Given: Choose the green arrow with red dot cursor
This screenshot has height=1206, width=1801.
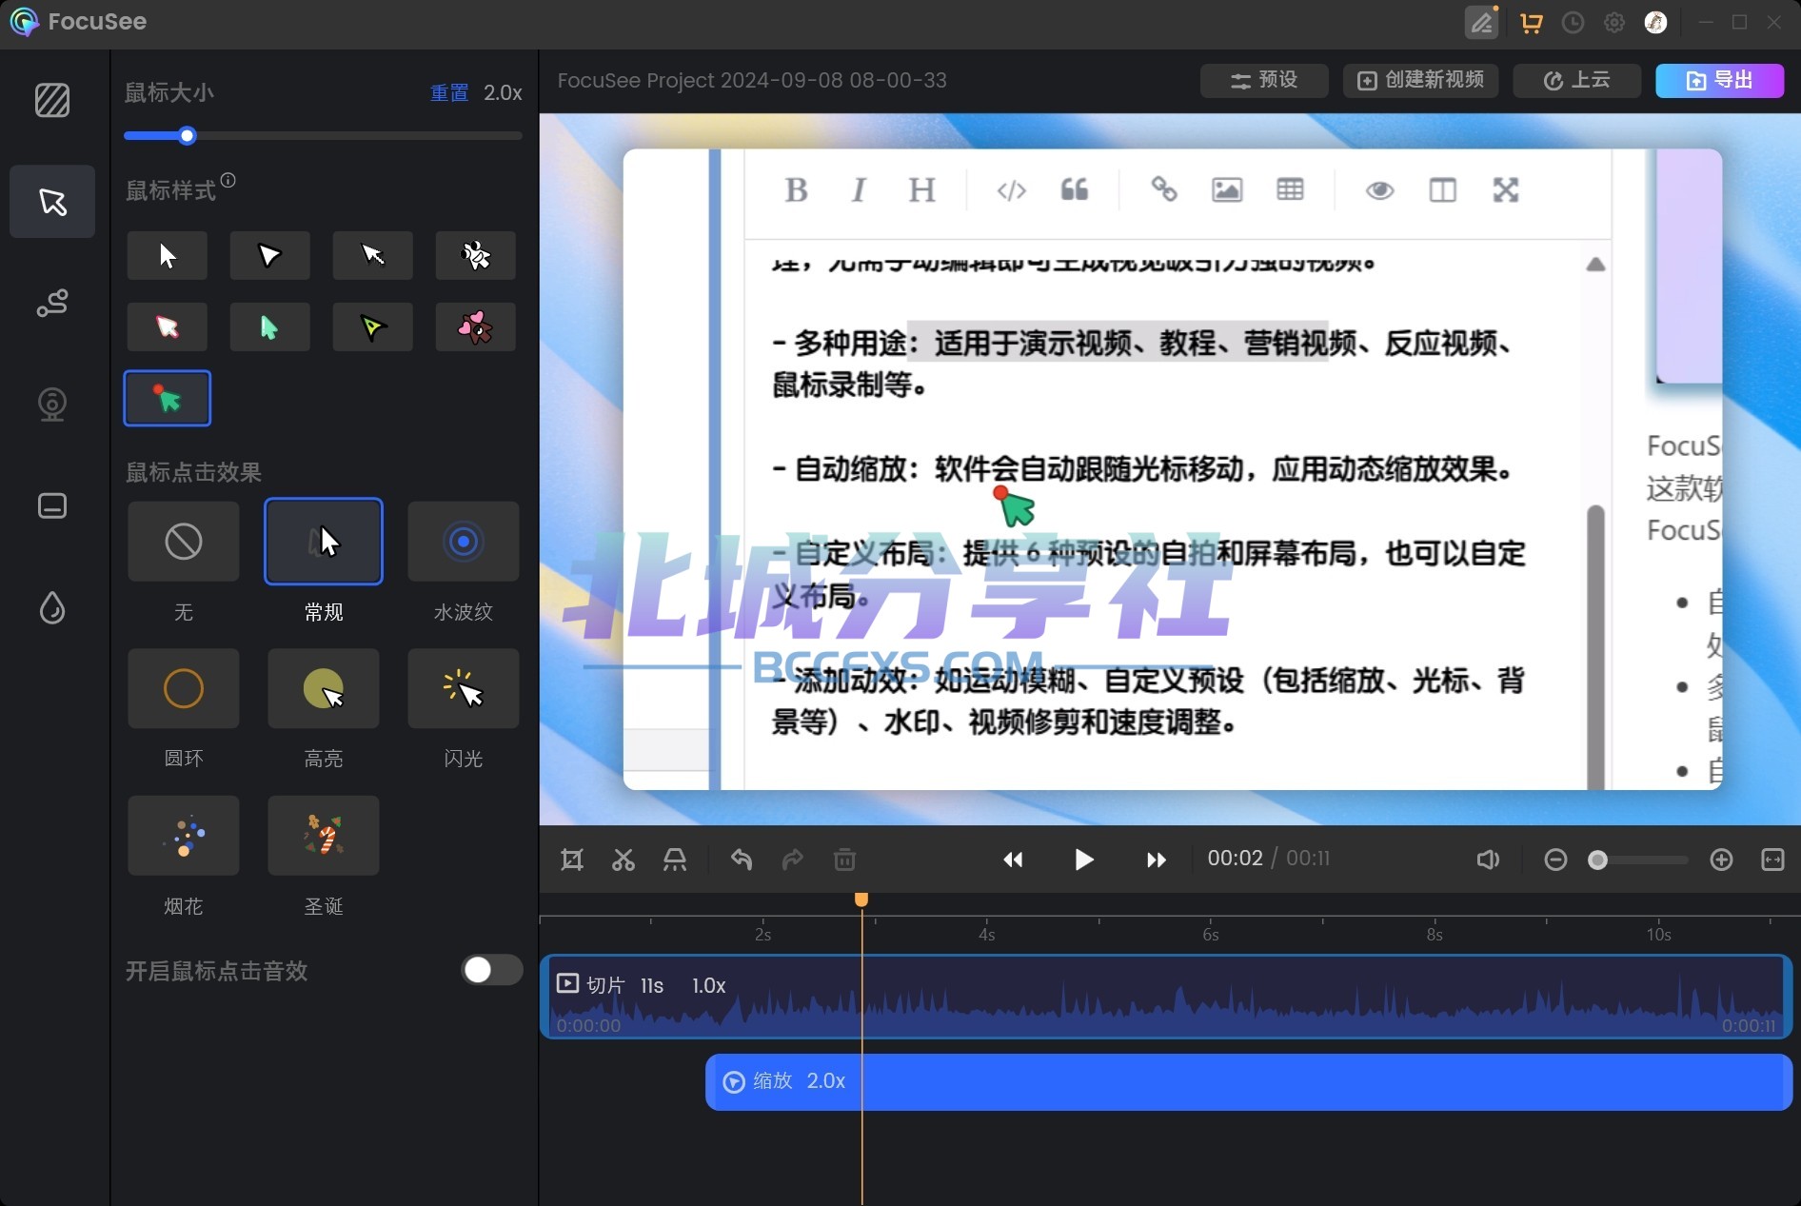Looking at the screenshot, I should pyautogui.click(x=168, y=398).
